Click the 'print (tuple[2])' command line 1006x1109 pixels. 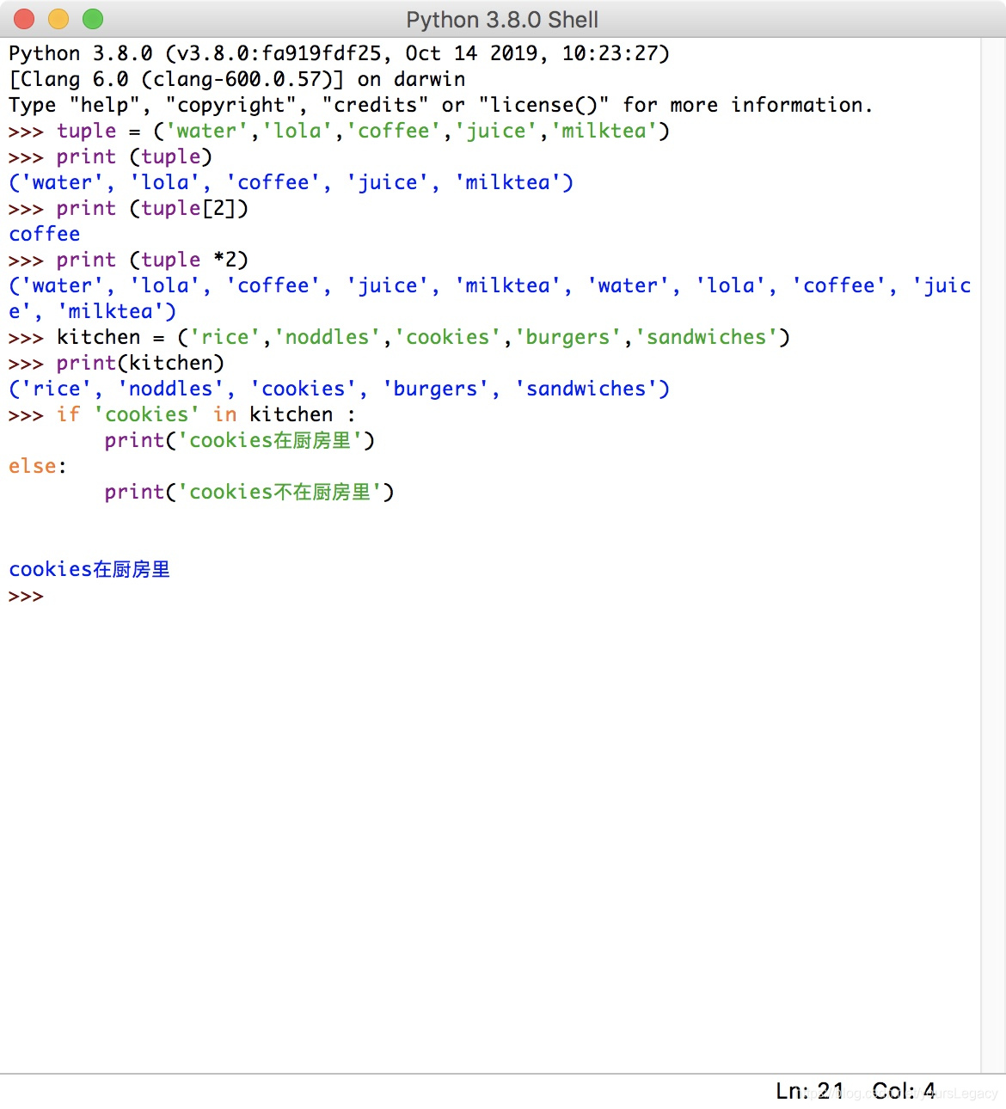coord(128,208)
